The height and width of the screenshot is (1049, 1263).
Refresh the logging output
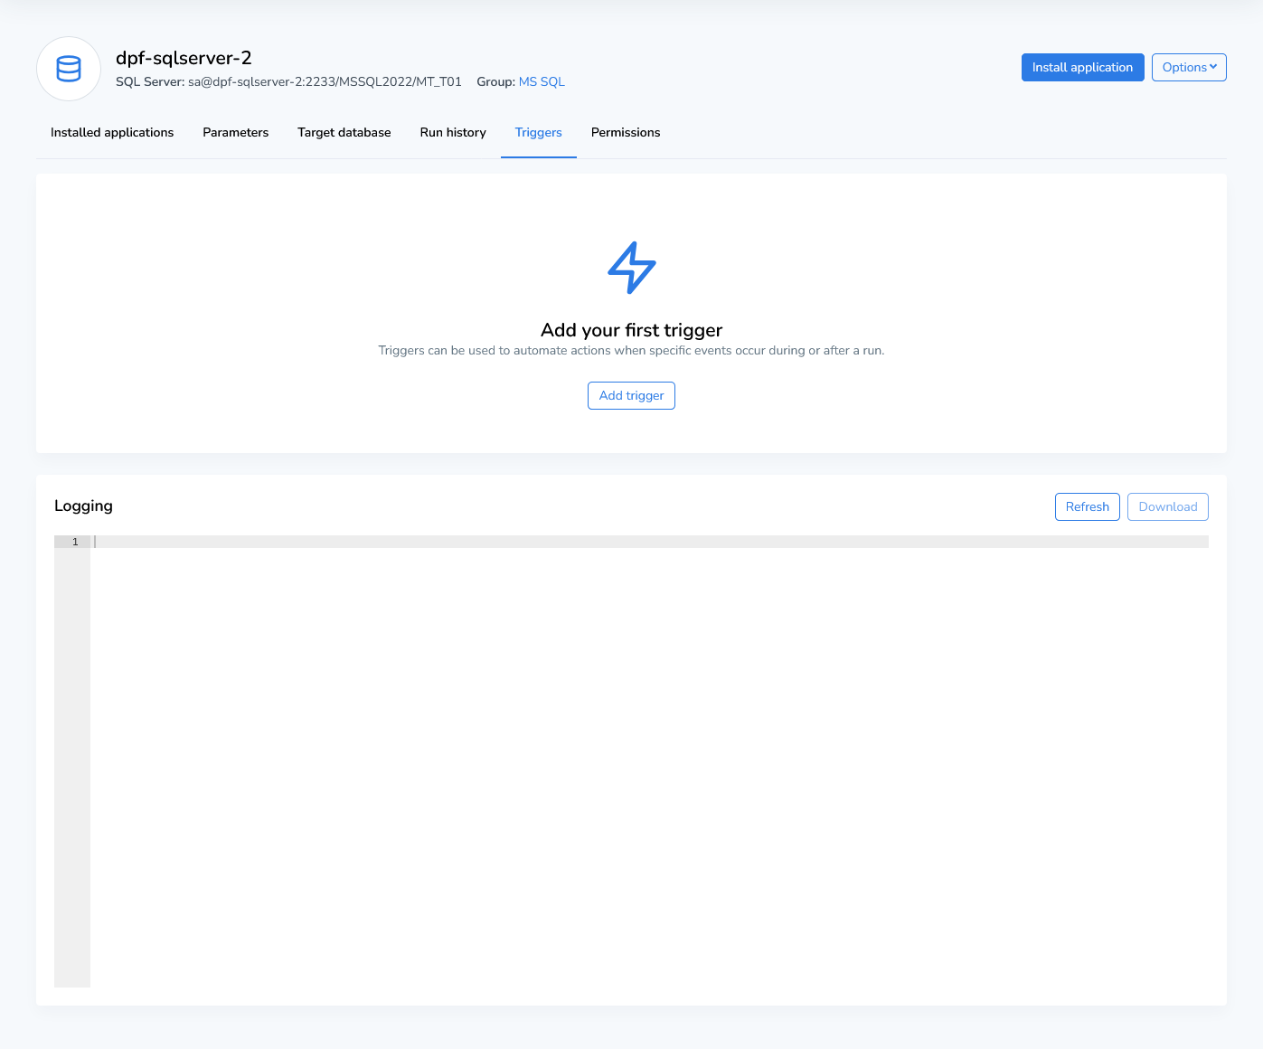1087,506
